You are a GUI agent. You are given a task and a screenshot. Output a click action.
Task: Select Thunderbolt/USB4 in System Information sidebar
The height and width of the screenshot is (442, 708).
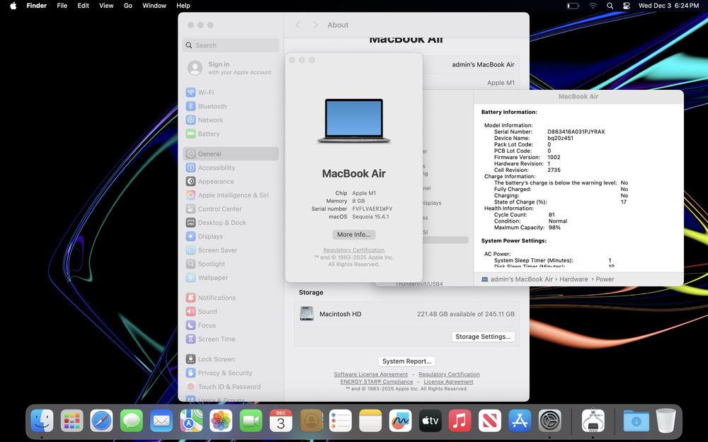point(419,284)
